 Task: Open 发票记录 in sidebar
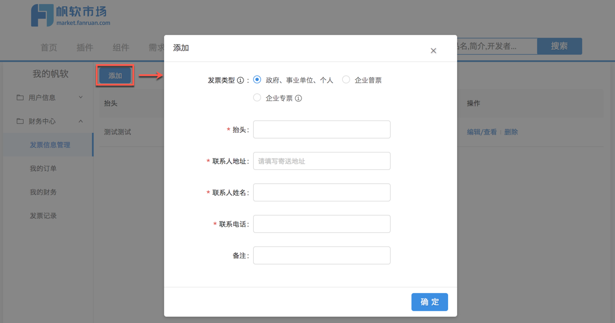click(x=43, y=216)
